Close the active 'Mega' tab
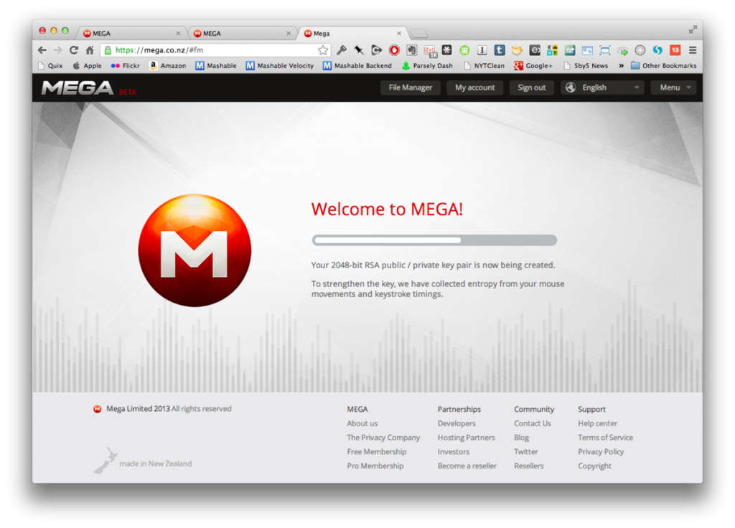The height and width of the screenshot is (528, 735). click(x=399, y=33)
